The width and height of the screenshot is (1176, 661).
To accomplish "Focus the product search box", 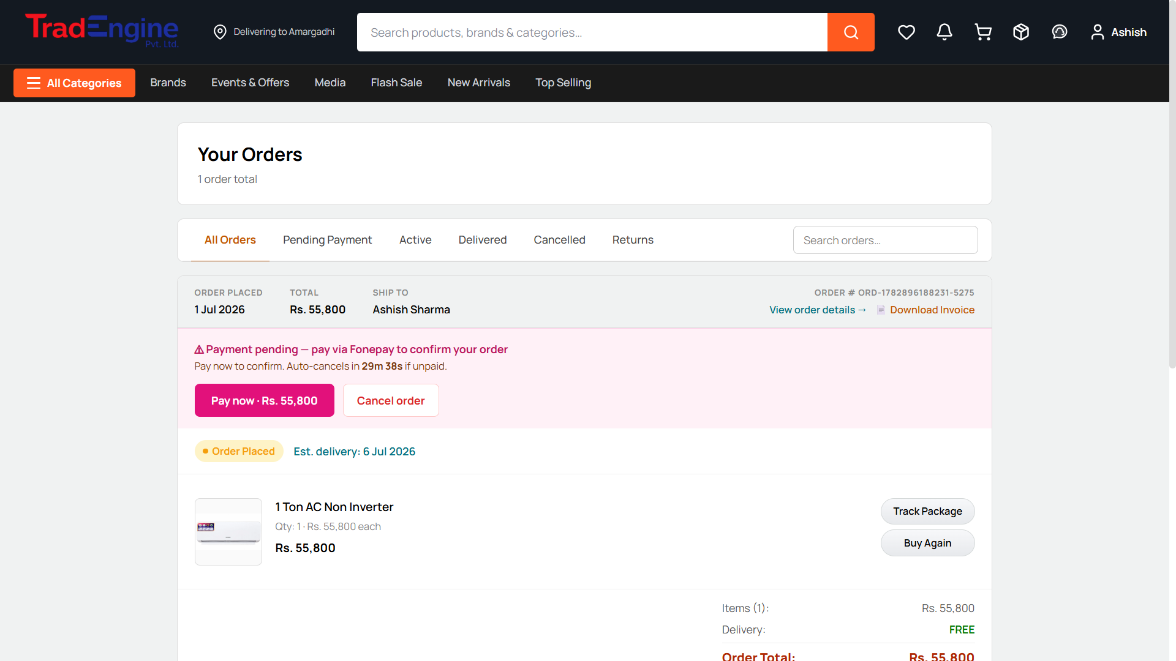I will pyautogui.click(x=592, y=32).
